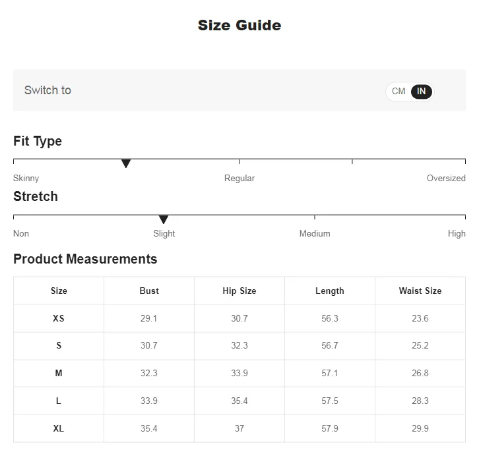The image size is (479, 452).
Task: Click the High stretch label
Action: (457, 234)
